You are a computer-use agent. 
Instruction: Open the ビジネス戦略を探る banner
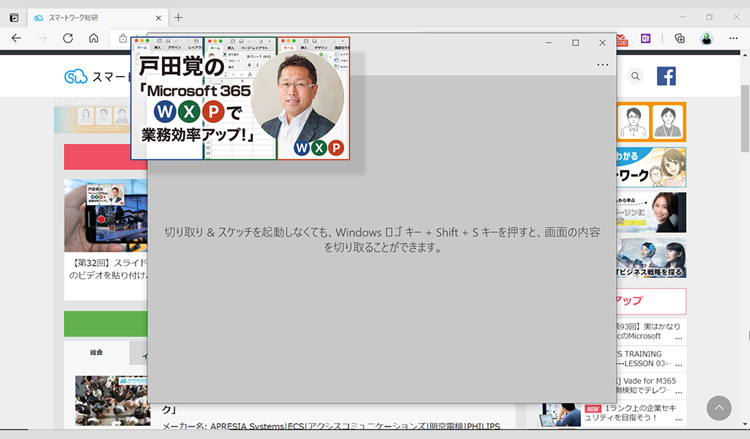(651, 258)
